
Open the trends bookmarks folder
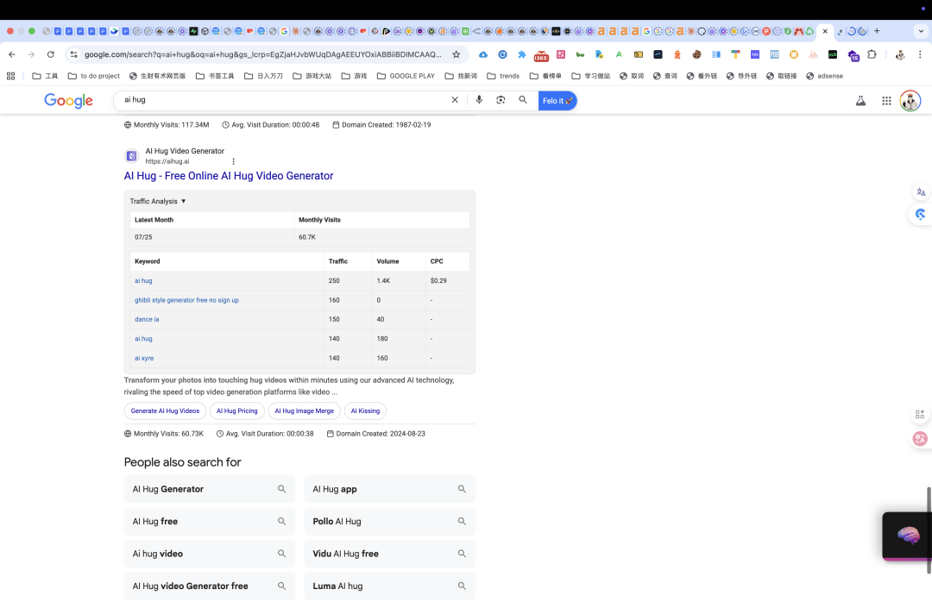(x=503, y=76)
